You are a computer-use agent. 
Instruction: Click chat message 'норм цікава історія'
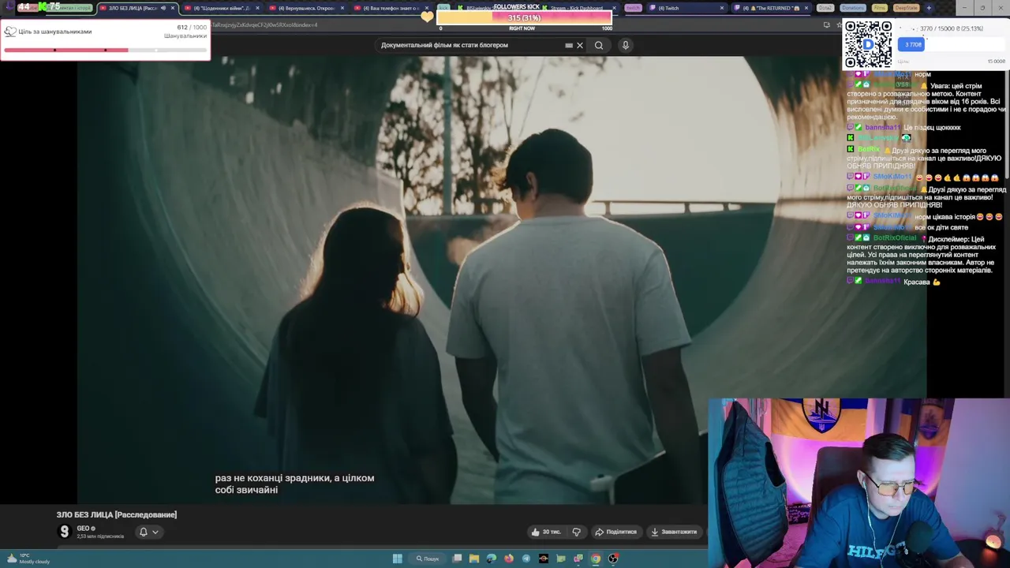(x=959, y=216)
